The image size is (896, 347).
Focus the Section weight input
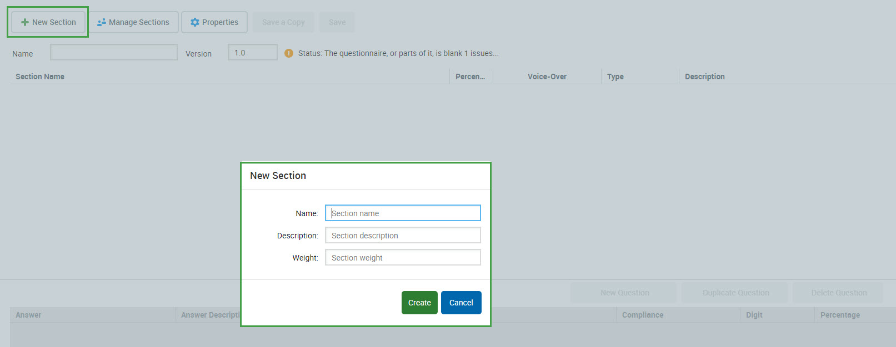click(x=403, y=258)
